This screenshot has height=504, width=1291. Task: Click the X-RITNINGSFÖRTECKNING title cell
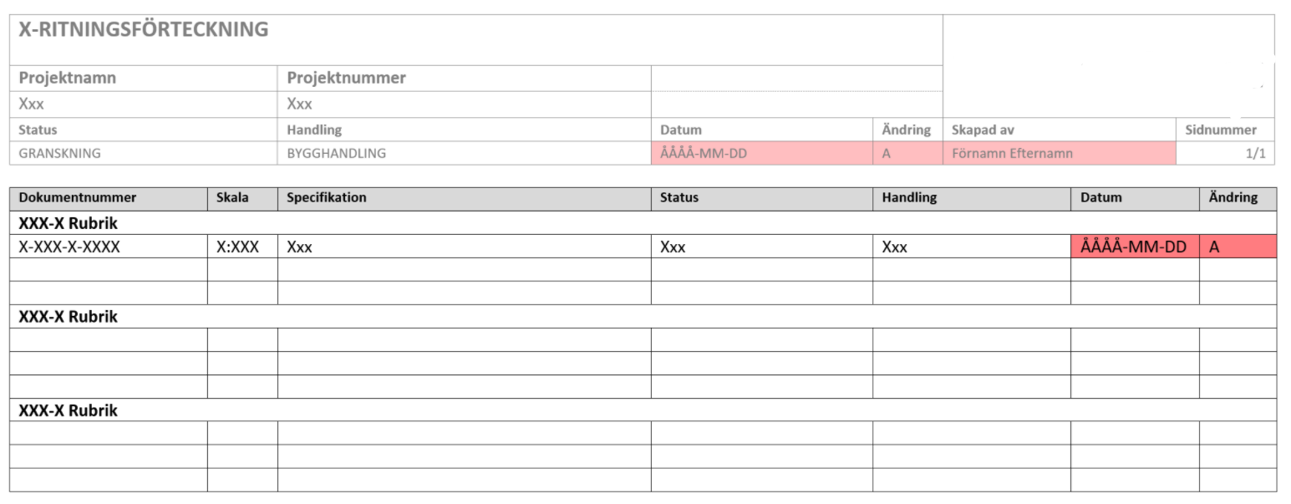pos(476,39)
